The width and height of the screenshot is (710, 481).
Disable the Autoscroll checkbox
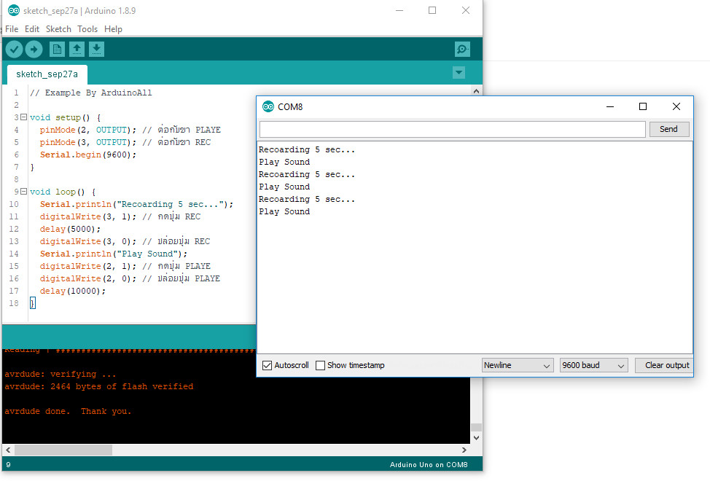click(x=267, y=365)
